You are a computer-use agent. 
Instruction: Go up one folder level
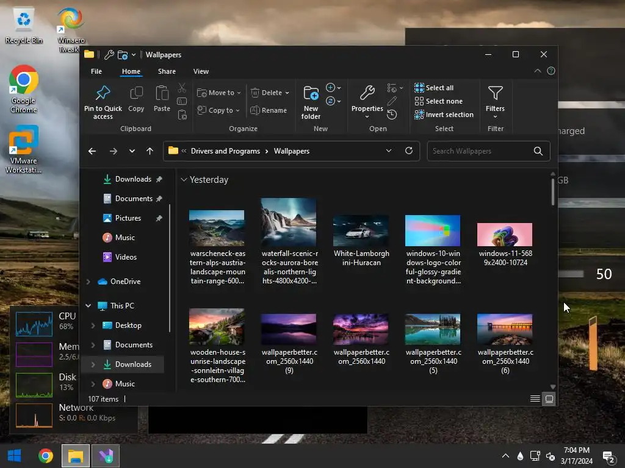point(150,151)
